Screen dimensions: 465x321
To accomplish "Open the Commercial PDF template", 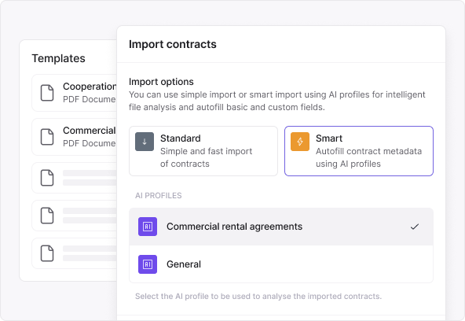I will point(74,137).
